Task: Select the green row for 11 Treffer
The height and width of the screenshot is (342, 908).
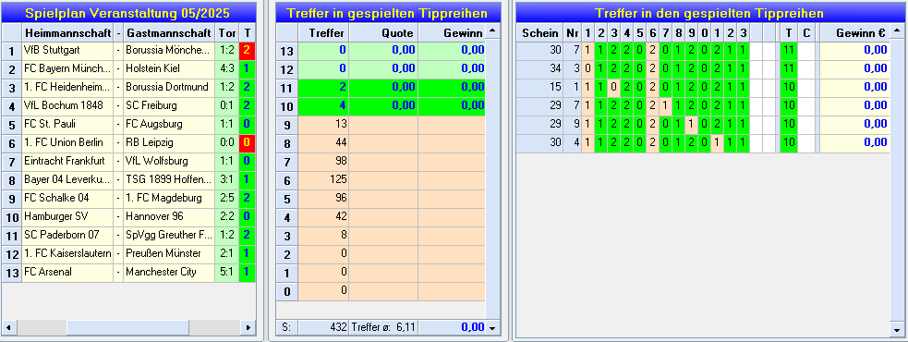Action: pos(381,88)
